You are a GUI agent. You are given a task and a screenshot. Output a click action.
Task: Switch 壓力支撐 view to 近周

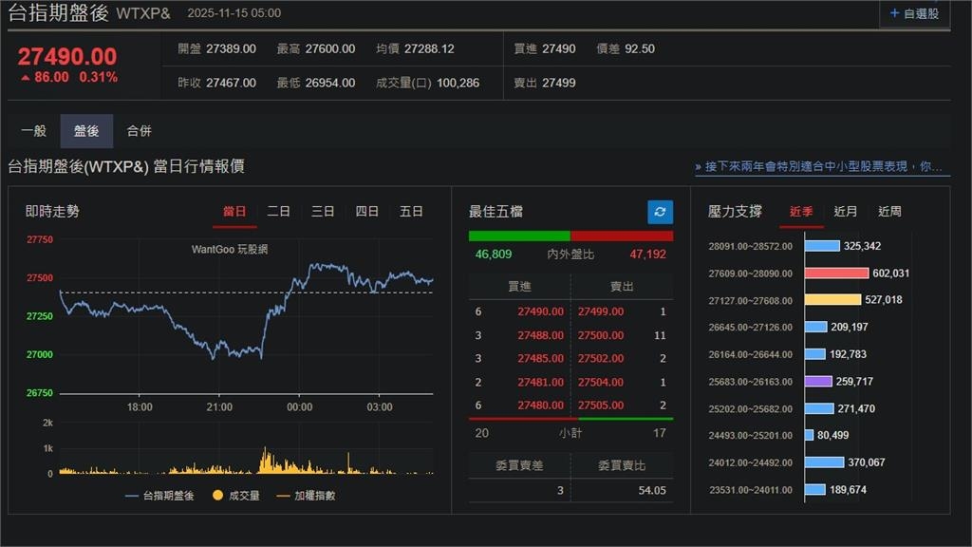coord(890,211)
